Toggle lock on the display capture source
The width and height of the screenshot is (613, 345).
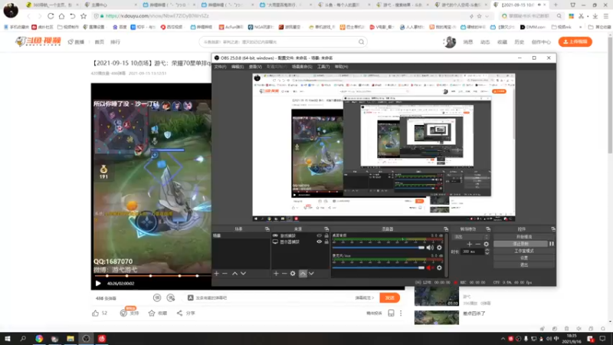click(x=326, y=242)
